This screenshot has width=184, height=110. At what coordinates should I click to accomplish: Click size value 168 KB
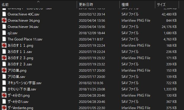[x=171, y=45]
